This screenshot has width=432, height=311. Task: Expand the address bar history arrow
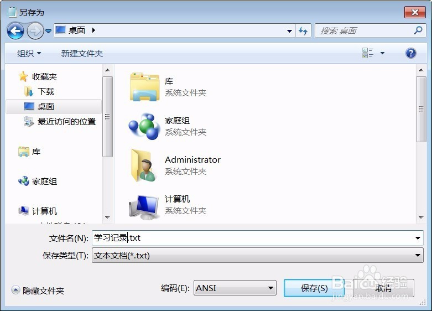[289, 30]
